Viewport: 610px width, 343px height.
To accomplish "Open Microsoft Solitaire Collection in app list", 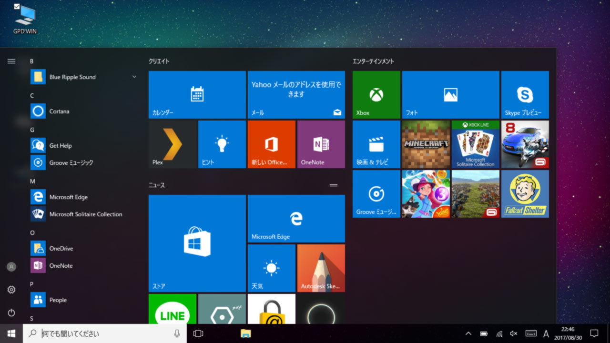I will click(84, 214).
